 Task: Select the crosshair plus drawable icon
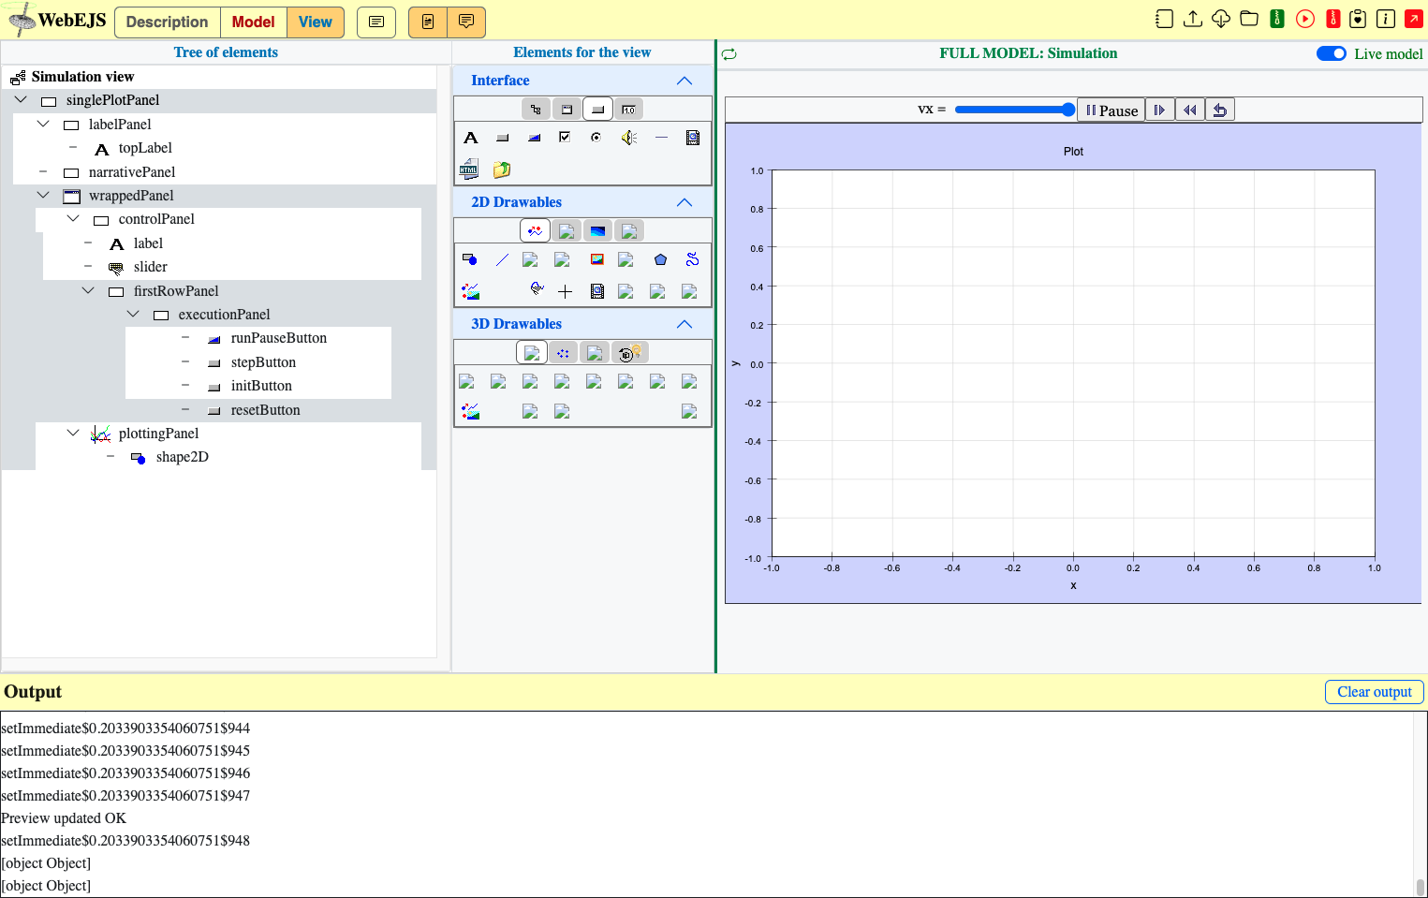coord(566,292)
